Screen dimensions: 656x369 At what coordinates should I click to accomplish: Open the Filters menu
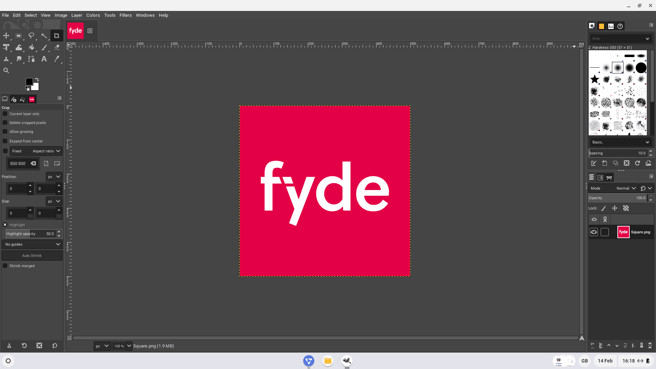pyautogui.click(x=125, y=15)
